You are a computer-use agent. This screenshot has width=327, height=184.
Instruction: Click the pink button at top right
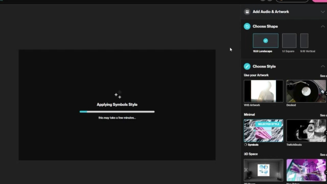319,1
